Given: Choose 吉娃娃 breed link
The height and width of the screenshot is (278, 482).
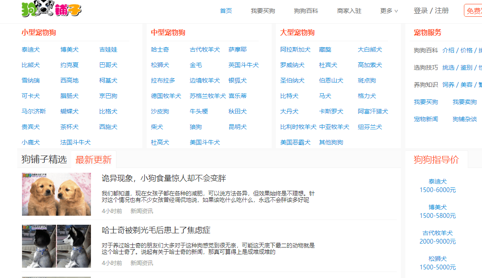Looking at the screenshot, I should [x=108, y=50].
